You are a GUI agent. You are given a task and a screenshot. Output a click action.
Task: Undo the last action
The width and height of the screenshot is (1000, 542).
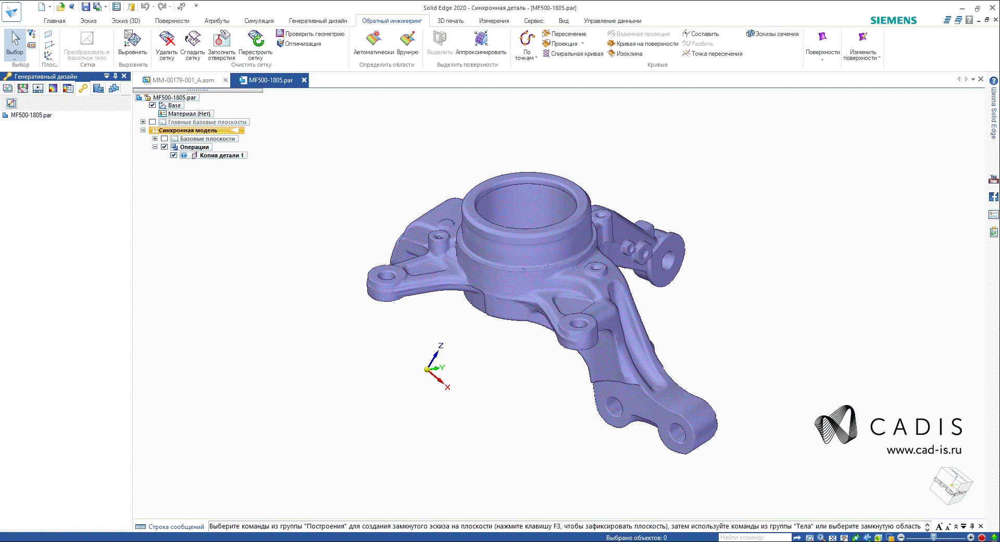click(x=145, y=7)
